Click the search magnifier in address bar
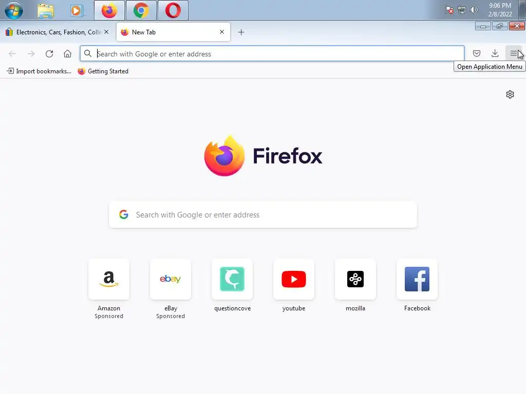Screen dimensions: 526x394 point(87,53)
